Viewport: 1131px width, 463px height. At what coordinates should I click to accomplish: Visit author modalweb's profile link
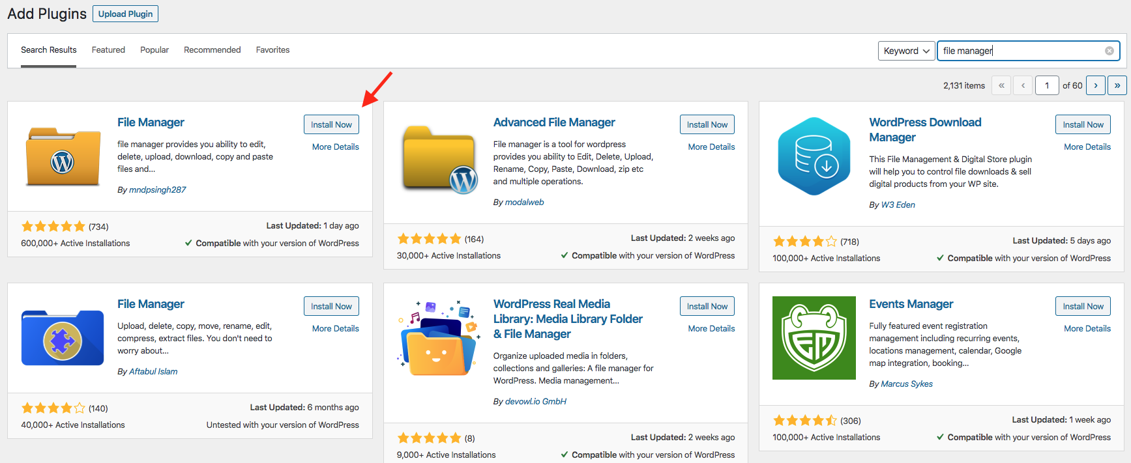(525, 202)
